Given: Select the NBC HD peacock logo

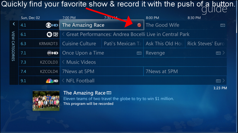Looking at the screenshot, I should 52,81.
